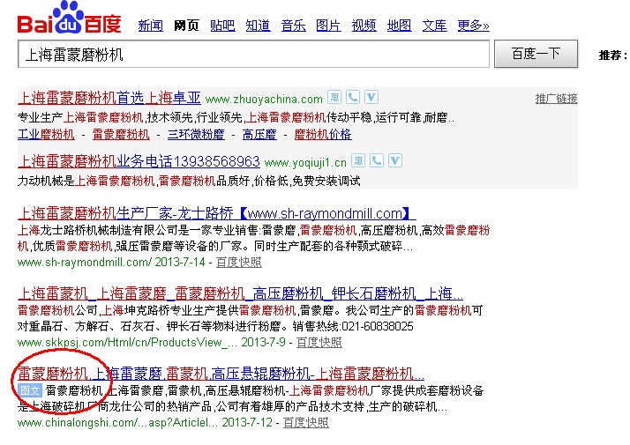Click the www.chinalongshi.com URL line
The width and height of the screenshot is (630, 445).
tap(145, 422)
